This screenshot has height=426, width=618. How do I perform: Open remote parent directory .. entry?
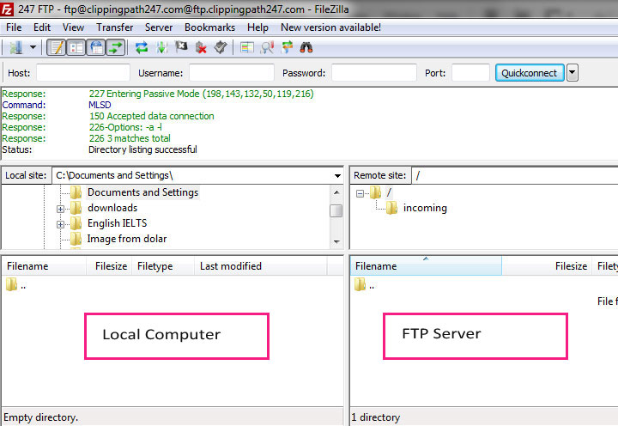(365, 285)
